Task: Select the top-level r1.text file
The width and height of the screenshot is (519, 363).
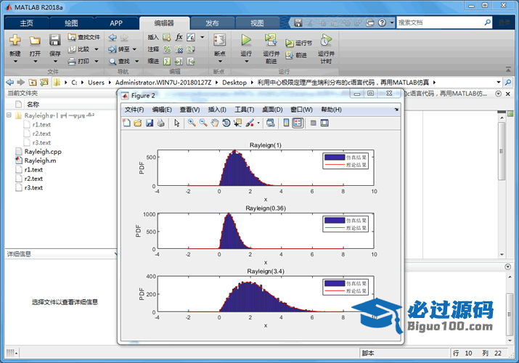Action: click(33, 169)
